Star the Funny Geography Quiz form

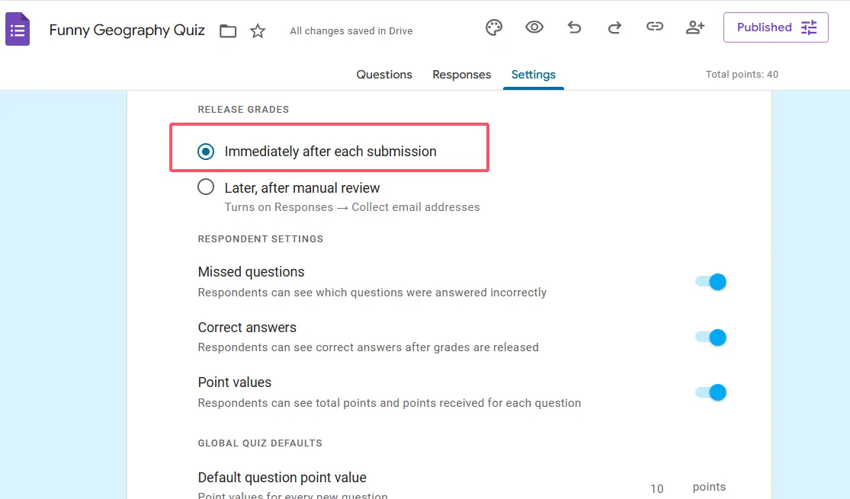[258, 31]
